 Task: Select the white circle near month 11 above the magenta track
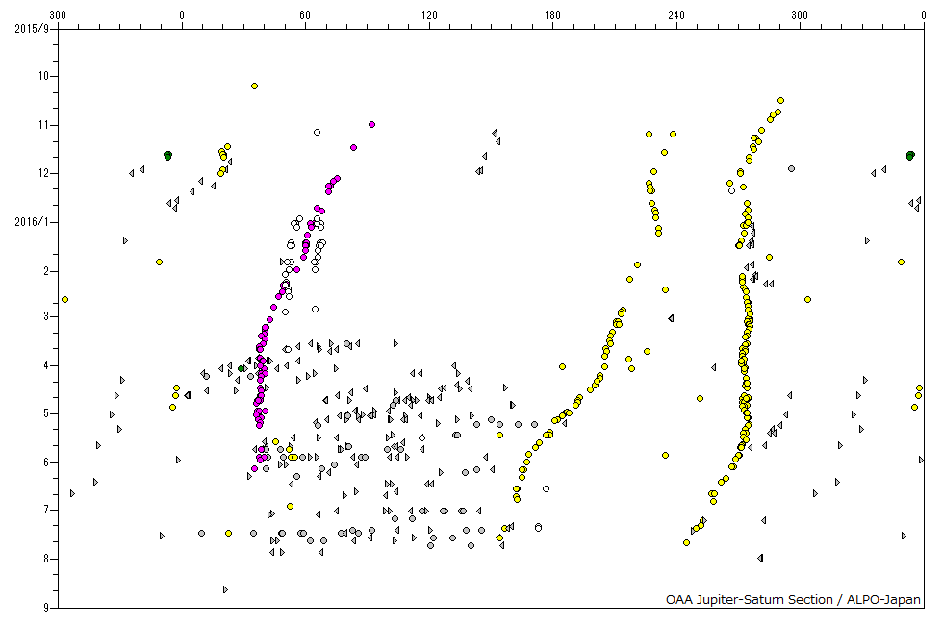coord(317,133)
